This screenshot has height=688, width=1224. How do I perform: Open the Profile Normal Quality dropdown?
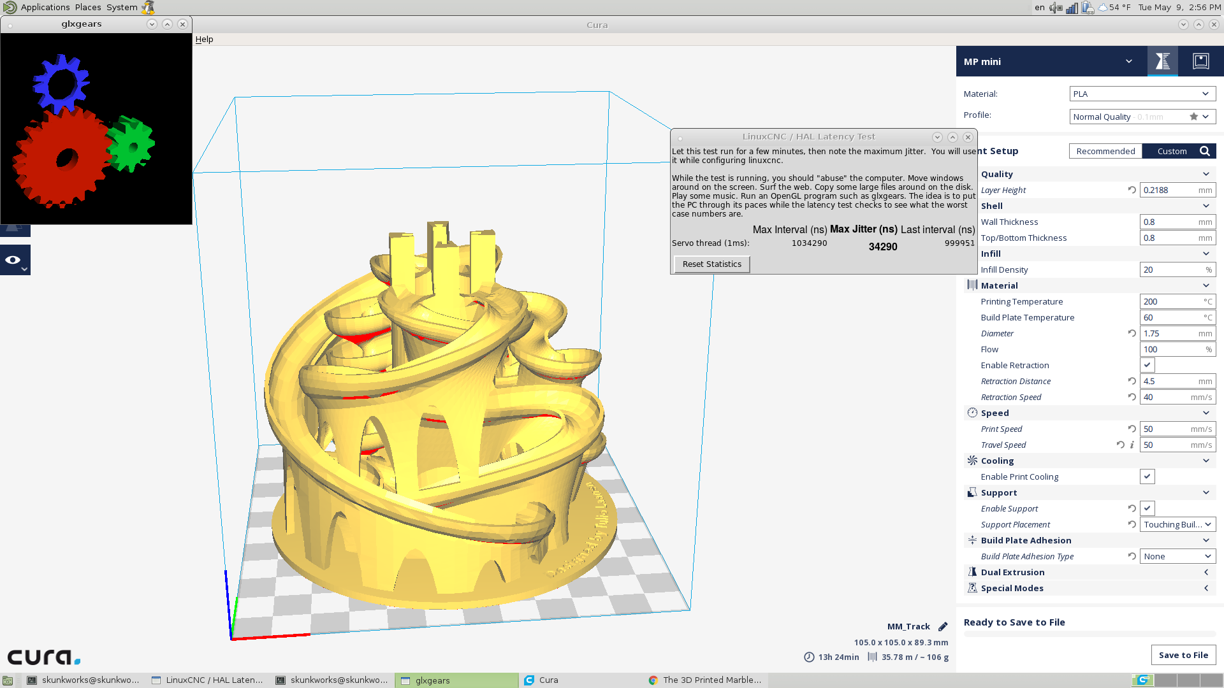[x=1142, y=117]
